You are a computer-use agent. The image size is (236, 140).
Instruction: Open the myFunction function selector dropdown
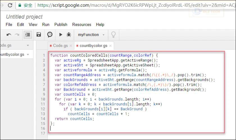(x=91, y=35)
